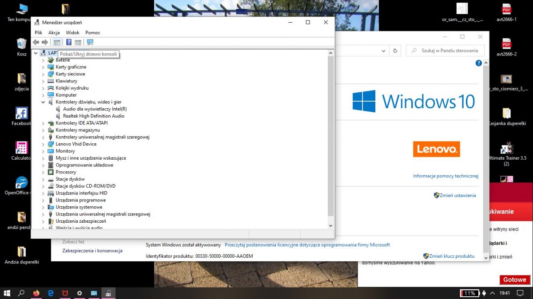The height and width of the screenshot is (299, 533).
Task: Select the Facebook desktop shortcut
Action: [22, 116]
